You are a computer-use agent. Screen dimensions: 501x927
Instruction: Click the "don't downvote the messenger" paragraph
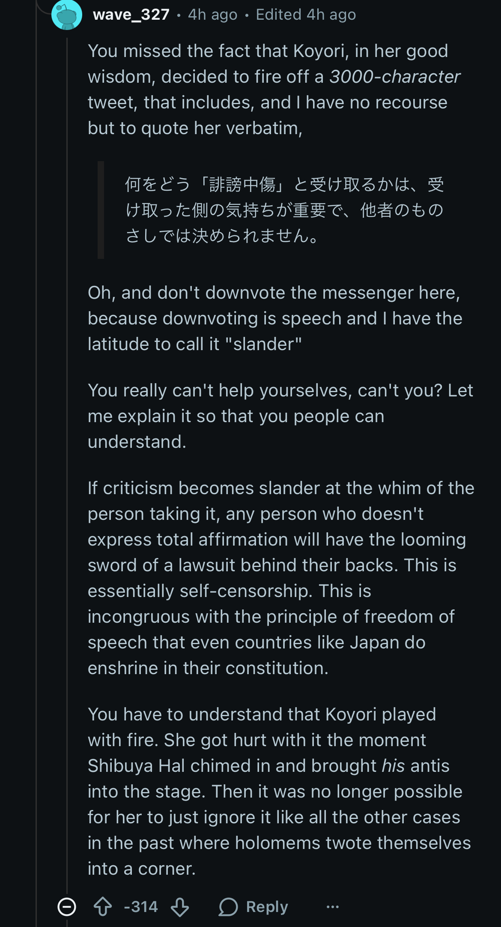tap(274, 318)
